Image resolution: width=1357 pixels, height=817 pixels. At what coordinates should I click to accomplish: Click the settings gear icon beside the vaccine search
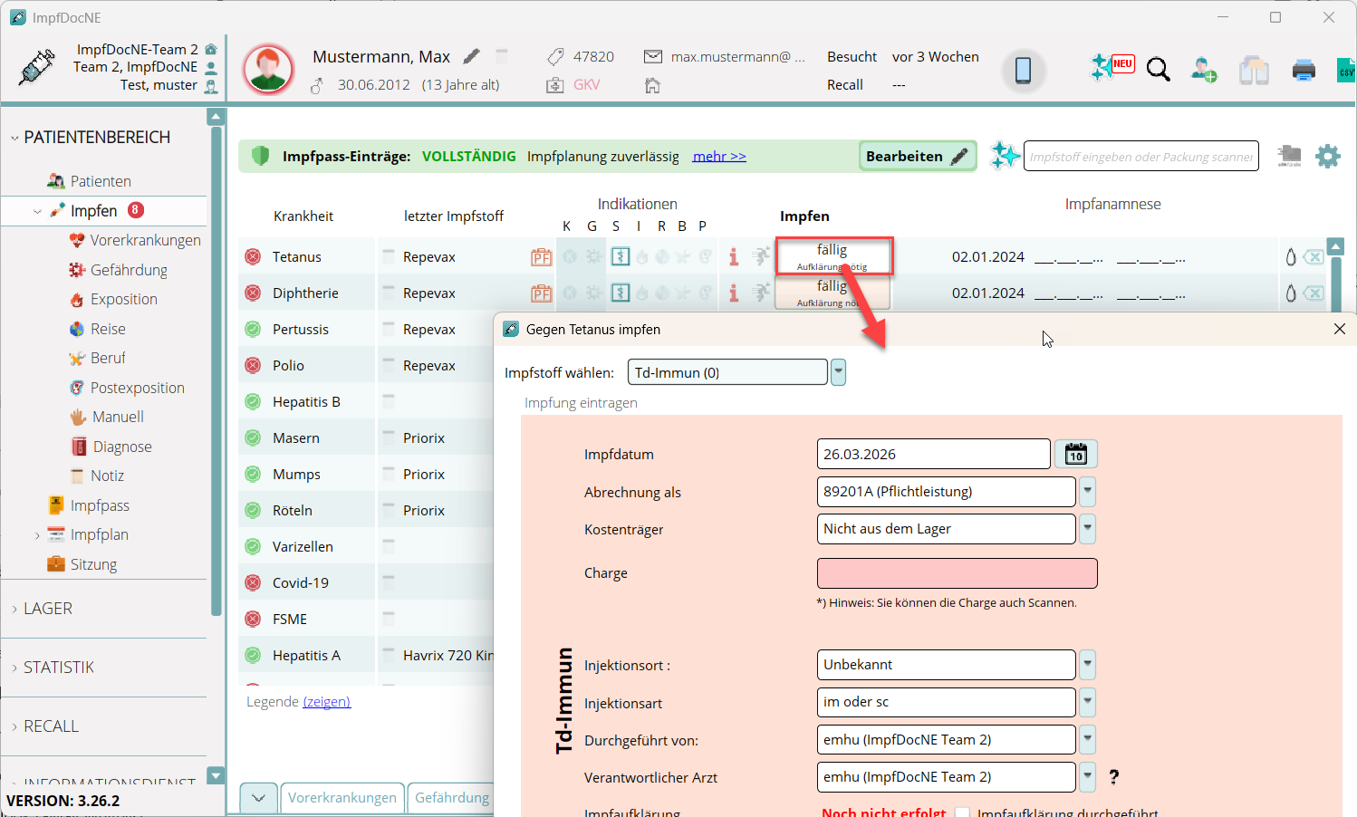pyautogui.click(x=1327, y=157)
